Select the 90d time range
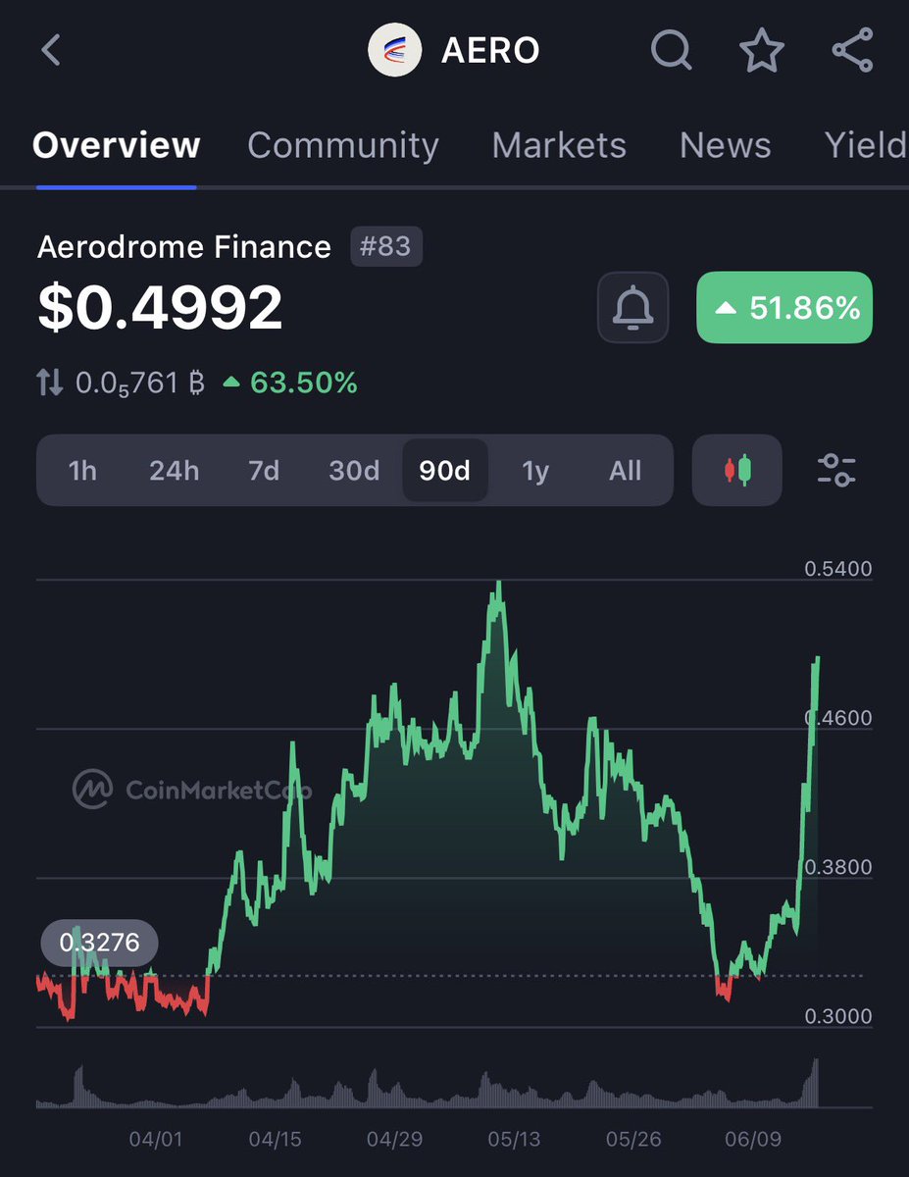The image size is (909, 1177). click(x=444, y=471)
